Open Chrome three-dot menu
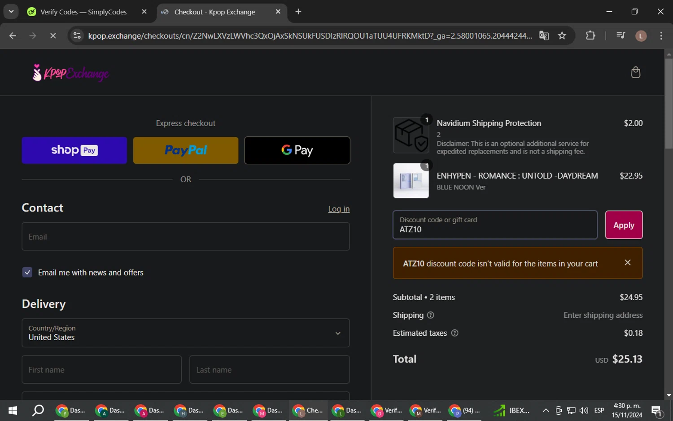Viewport: 673px width, 421px height. point(661,35)
